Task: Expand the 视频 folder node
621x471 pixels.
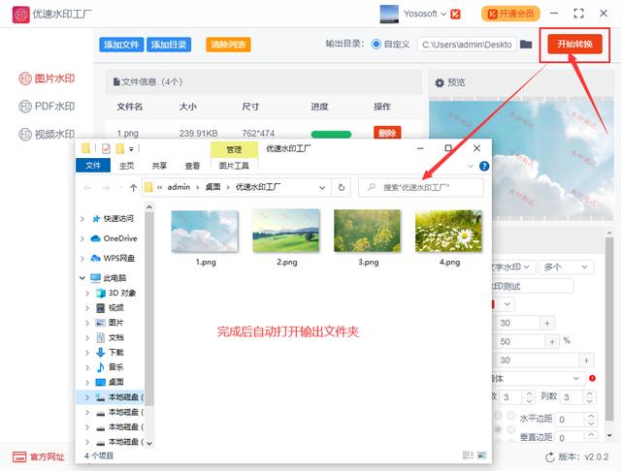Action: click(87, 308)
